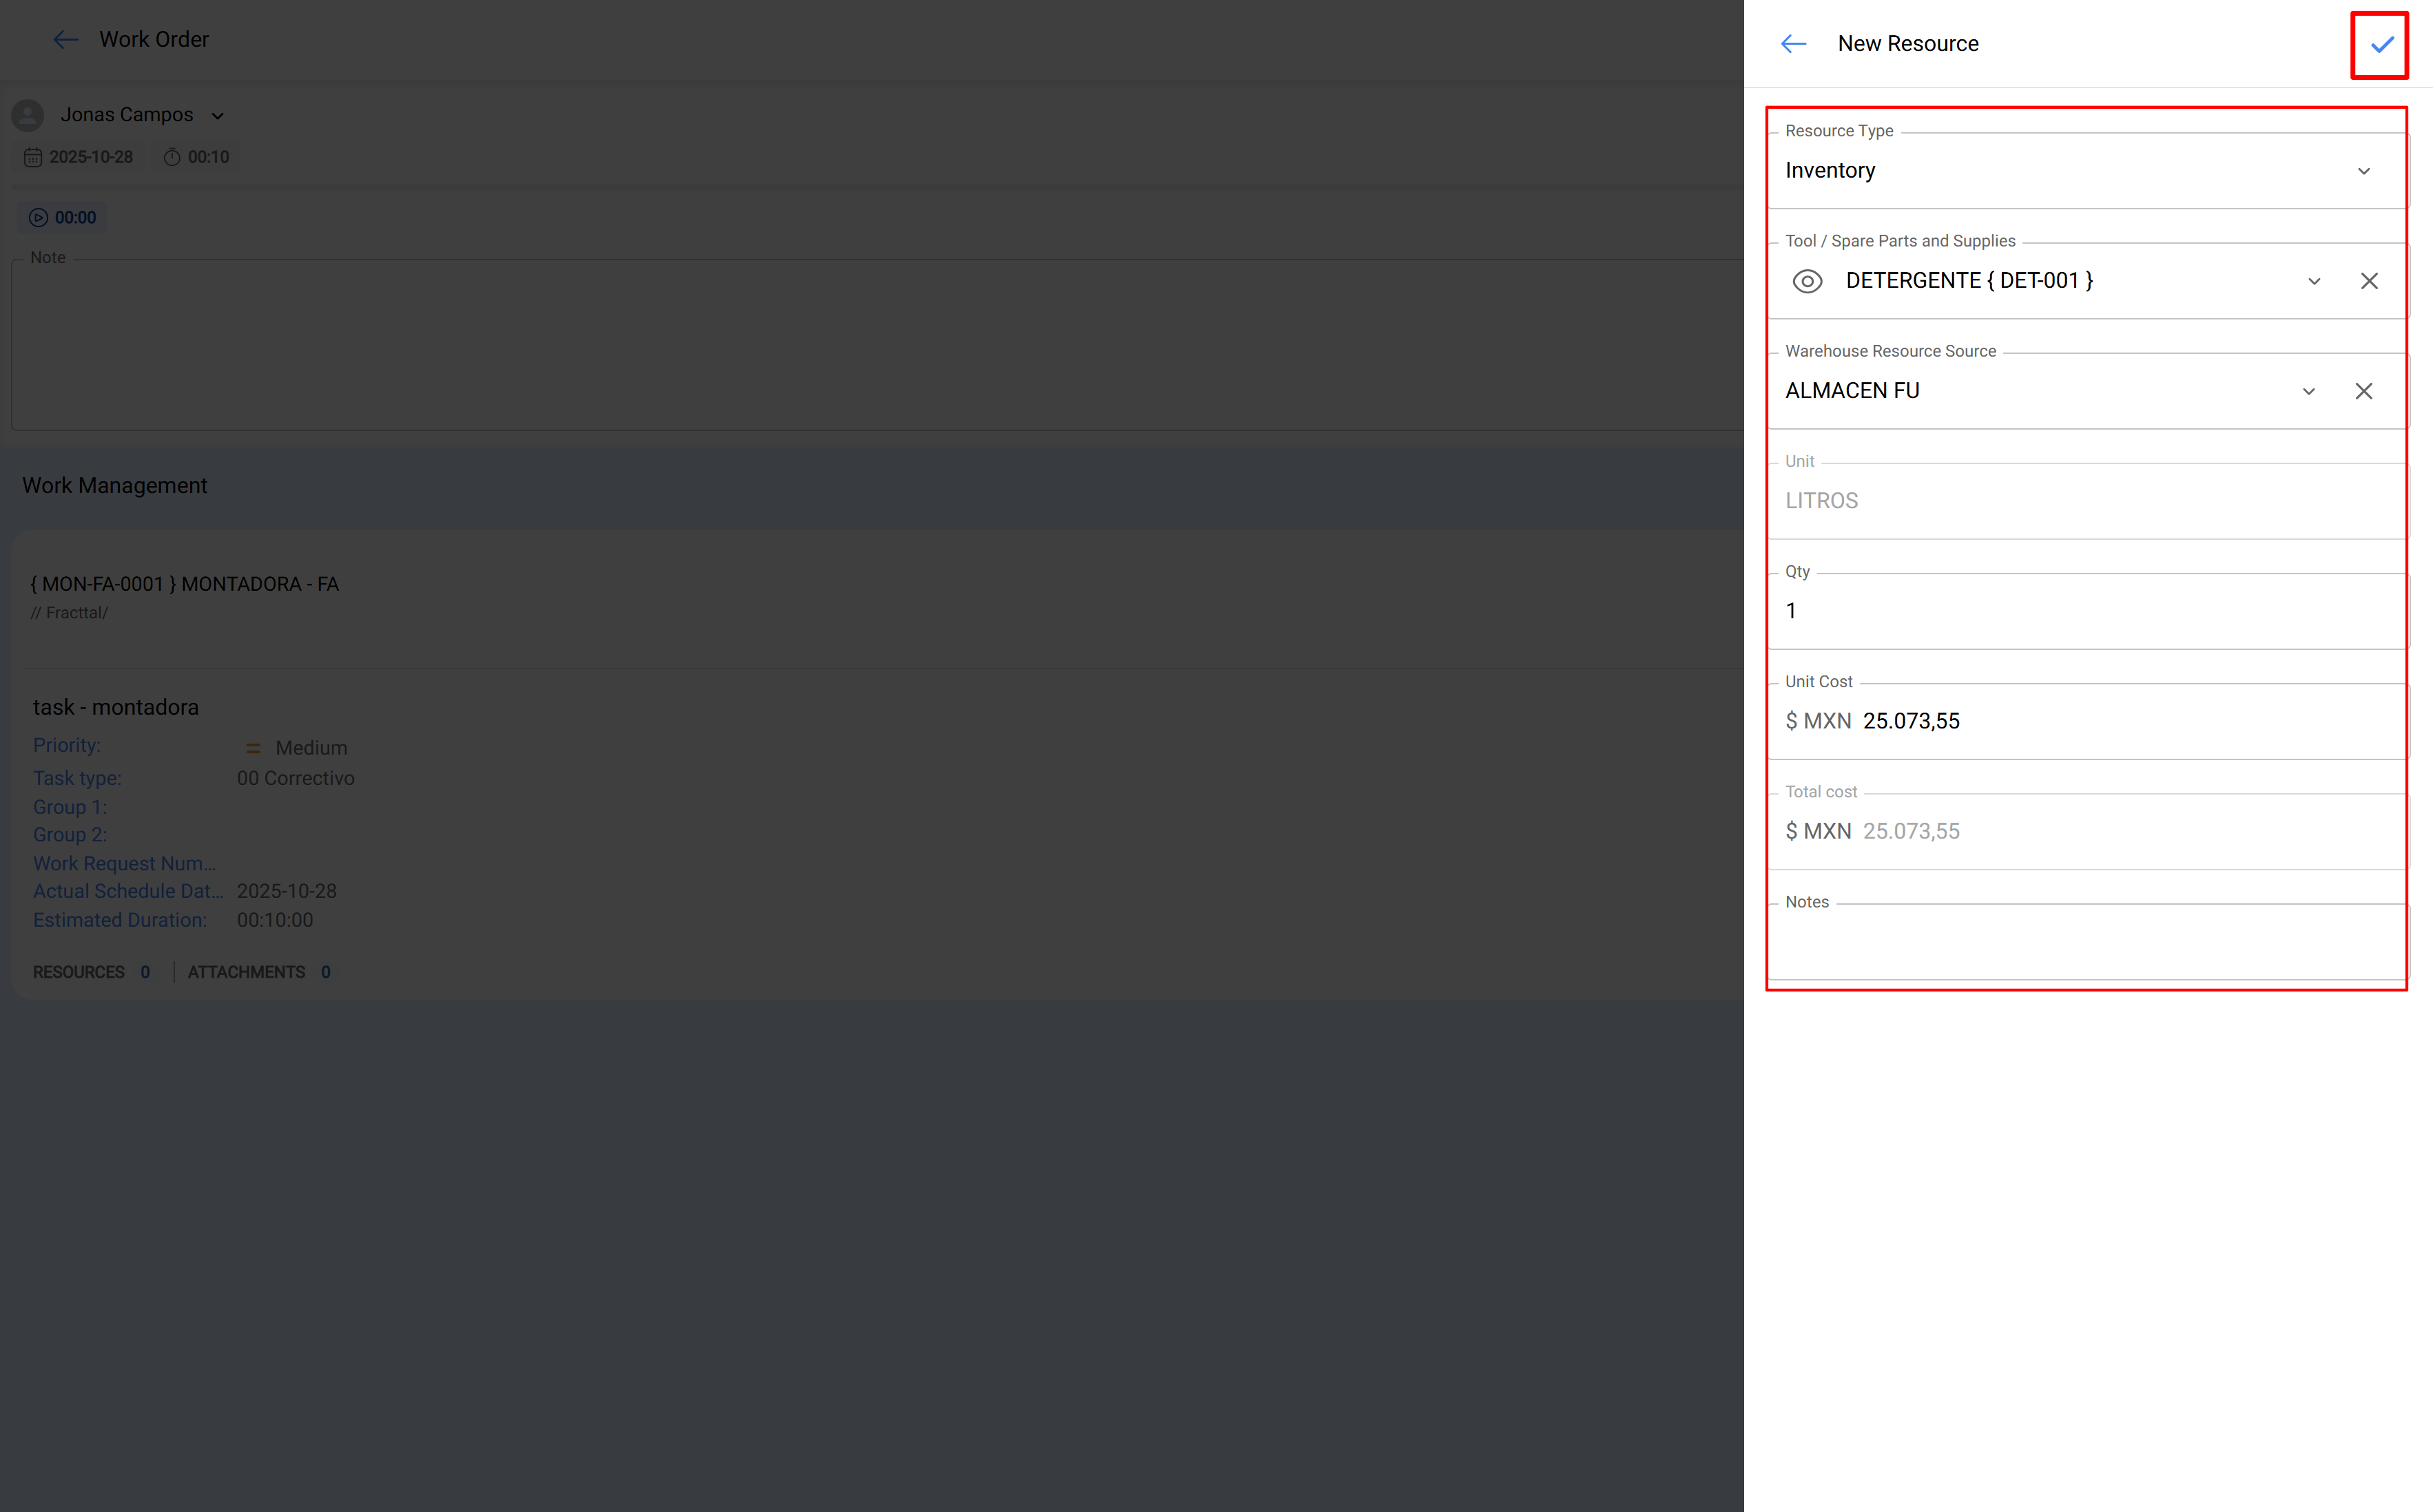Open Tool / Spare Parts selection dropdown
Screen dimensions: 2433x1512
(2314, 281)
